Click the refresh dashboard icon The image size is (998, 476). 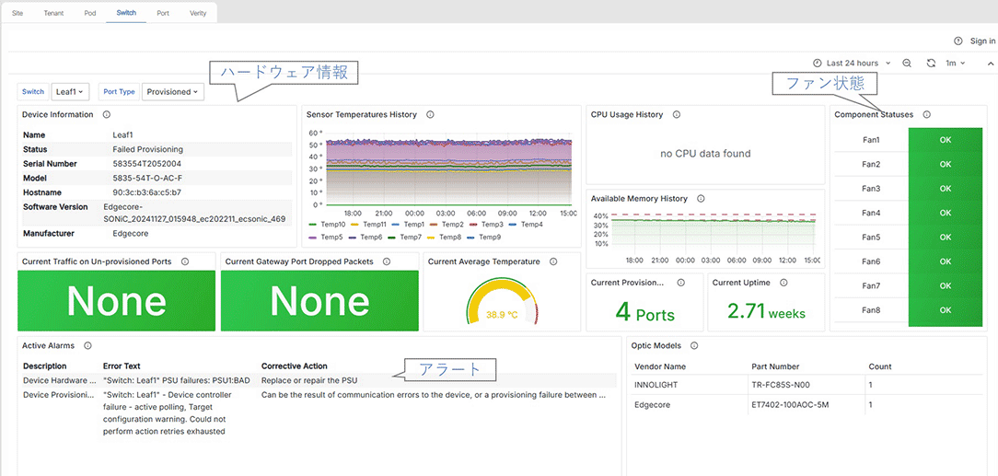(931, 63)
